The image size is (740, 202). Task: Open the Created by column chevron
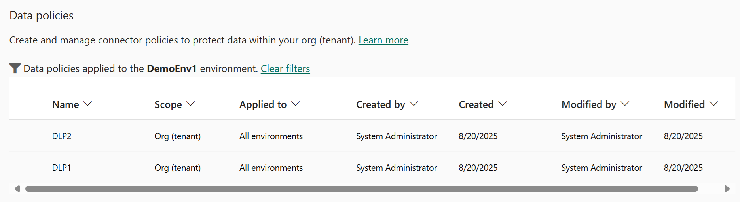[414, 104]
